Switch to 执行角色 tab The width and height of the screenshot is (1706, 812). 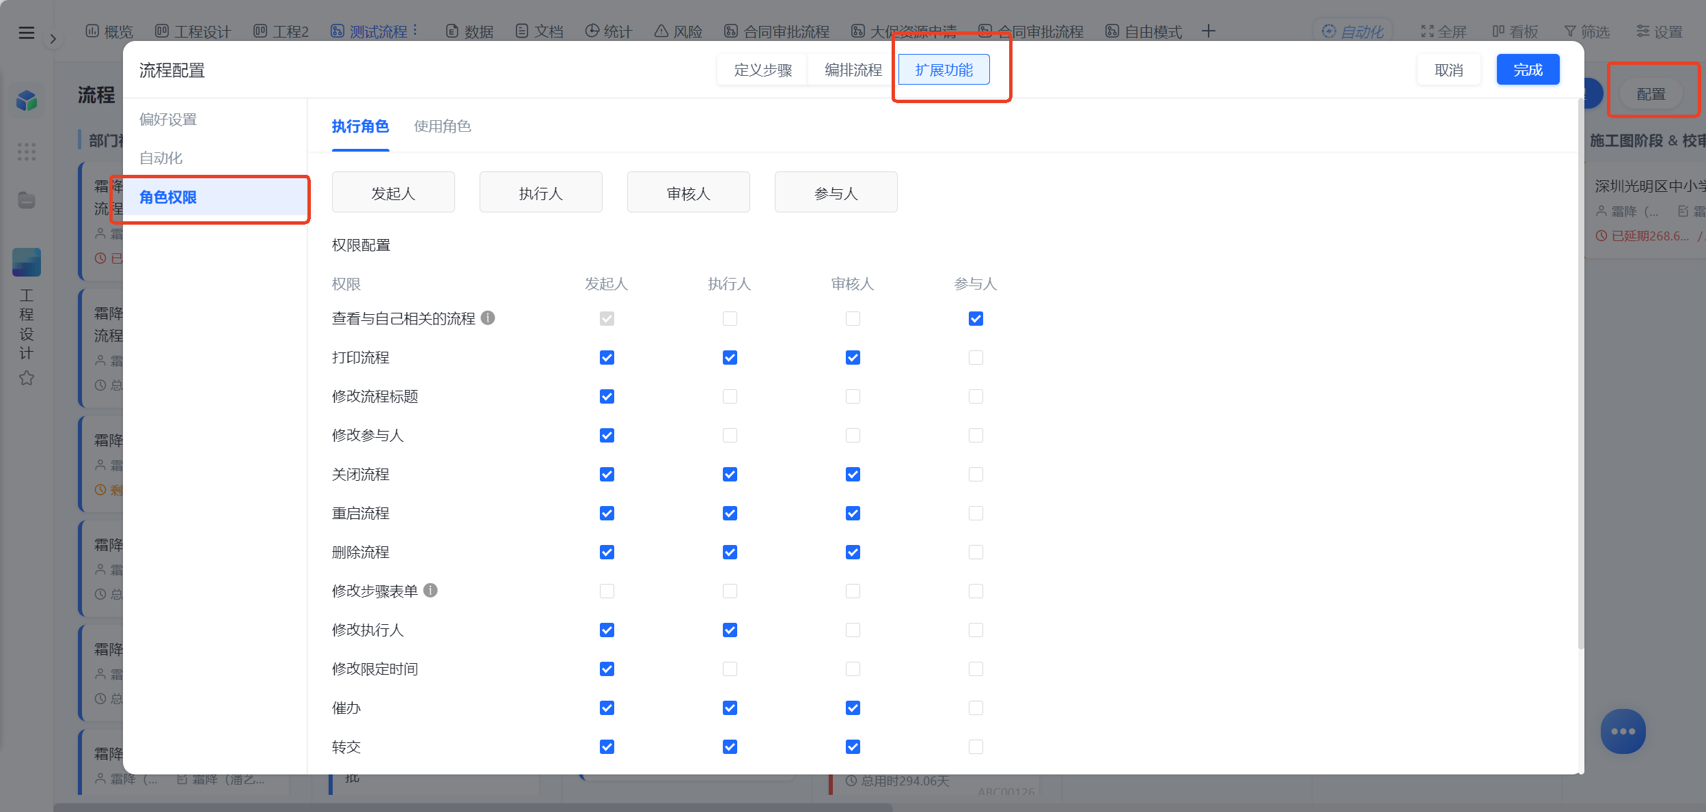pyautogui.click(x=360, y=126)
